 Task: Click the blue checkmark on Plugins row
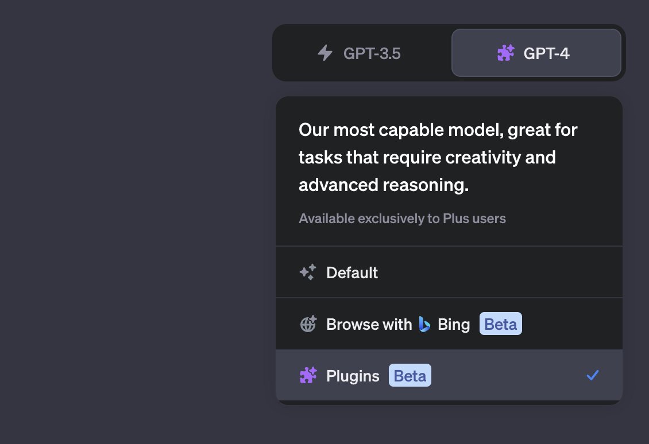coord(593,375)
